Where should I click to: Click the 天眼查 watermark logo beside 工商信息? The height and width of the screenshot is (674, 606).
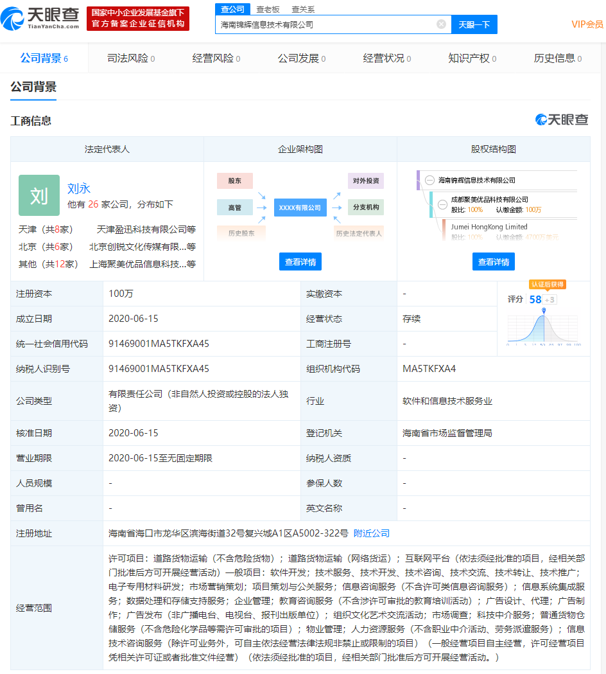coord(562,120)
